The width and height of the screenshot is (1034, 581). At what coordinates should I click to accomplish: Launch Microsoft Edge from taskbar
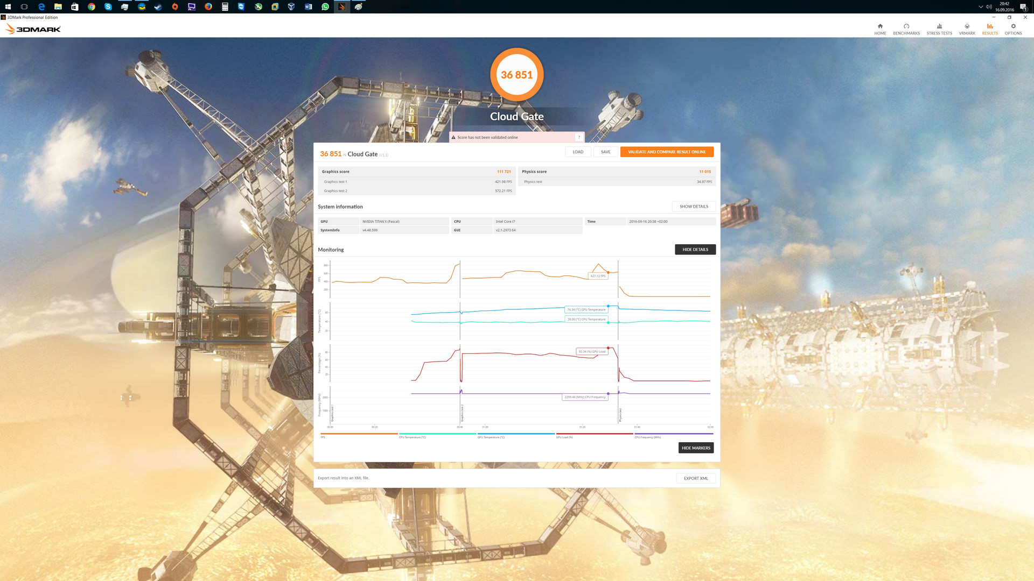tap(41, 6)
